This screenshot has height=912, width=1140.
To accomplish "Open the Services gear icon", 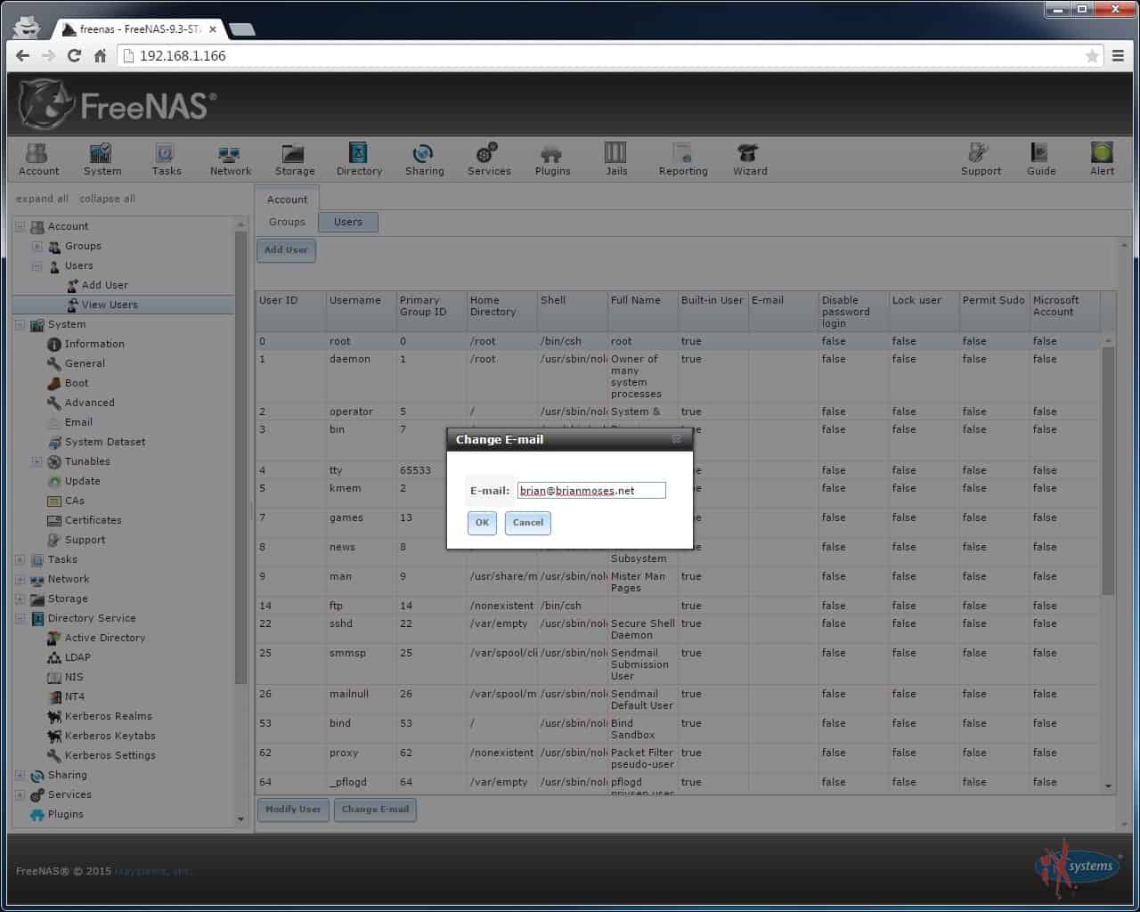I will click(x=488, y=153).
